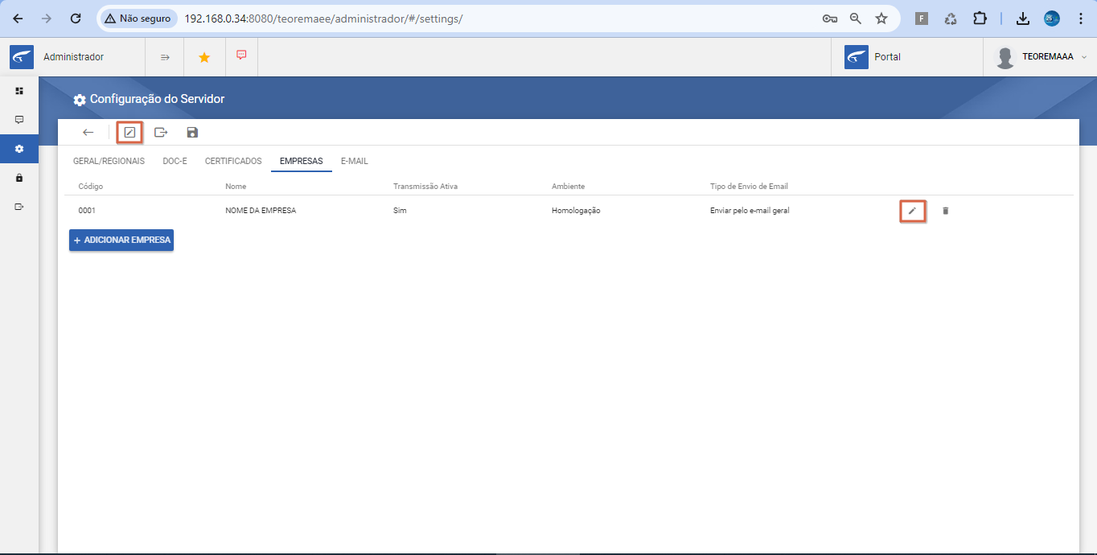Save settings with the floppy disk icon
The height and width of the screenshot is (555, 1097).
pos(192,132)
